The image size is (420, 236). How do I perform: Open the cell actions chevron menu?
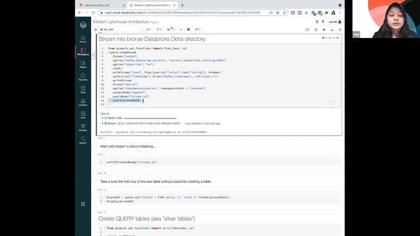[329, 38]
